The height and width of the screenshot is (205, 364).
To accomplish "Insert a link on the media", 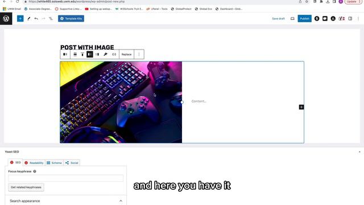I will coord(114,55).
